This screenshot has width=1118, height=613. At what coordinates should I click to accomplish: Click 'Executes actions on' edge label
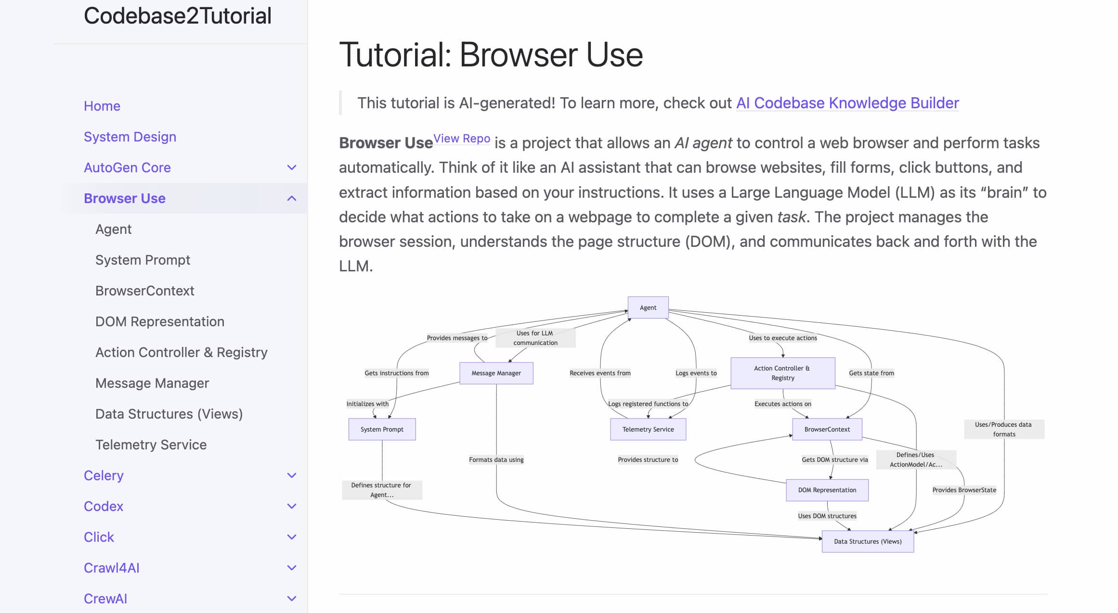[x=783, y=404]
